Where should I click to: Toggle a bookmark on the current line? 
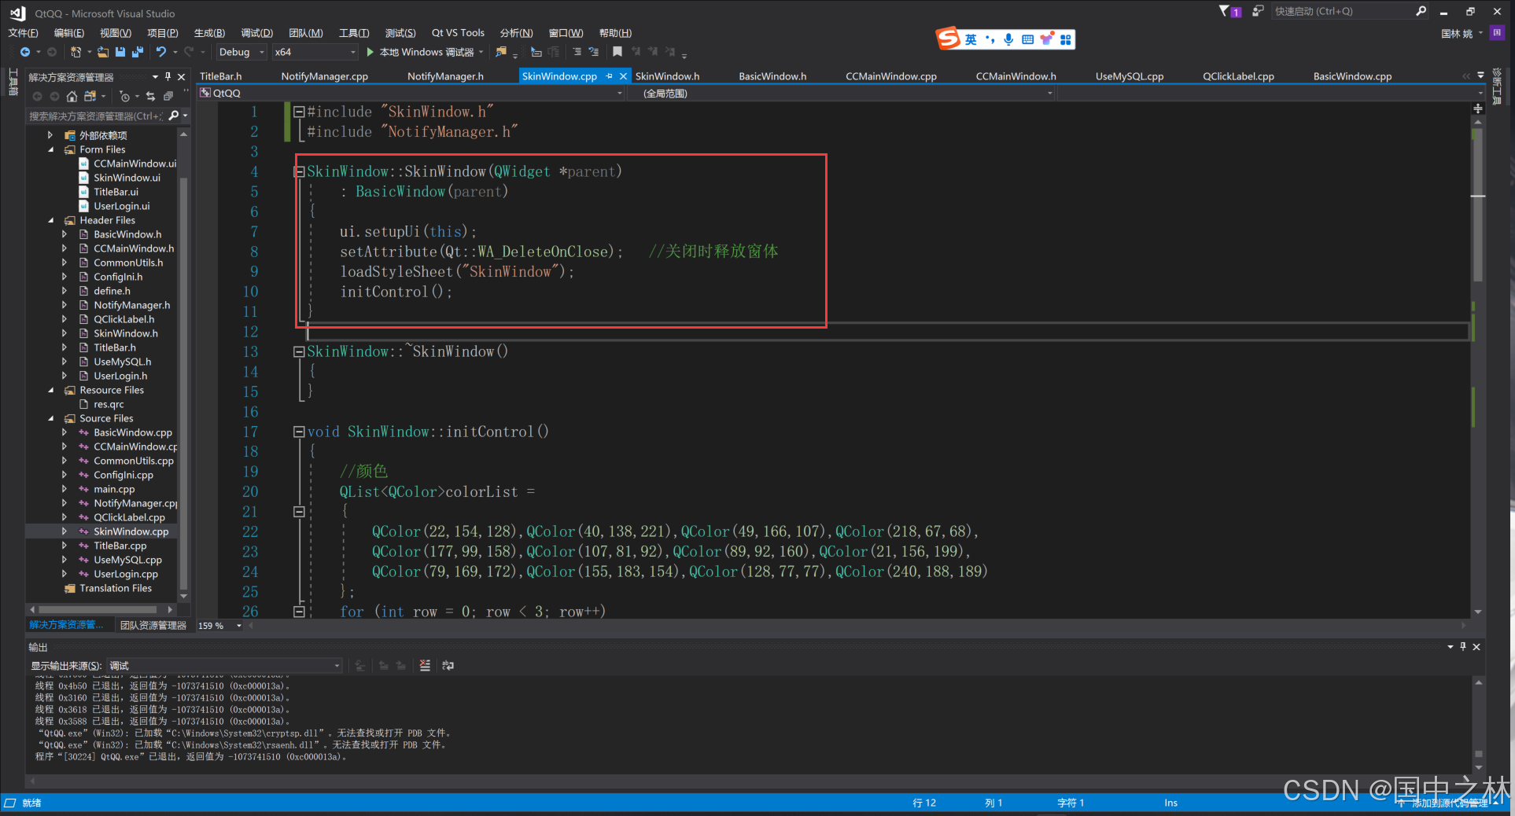617,52
